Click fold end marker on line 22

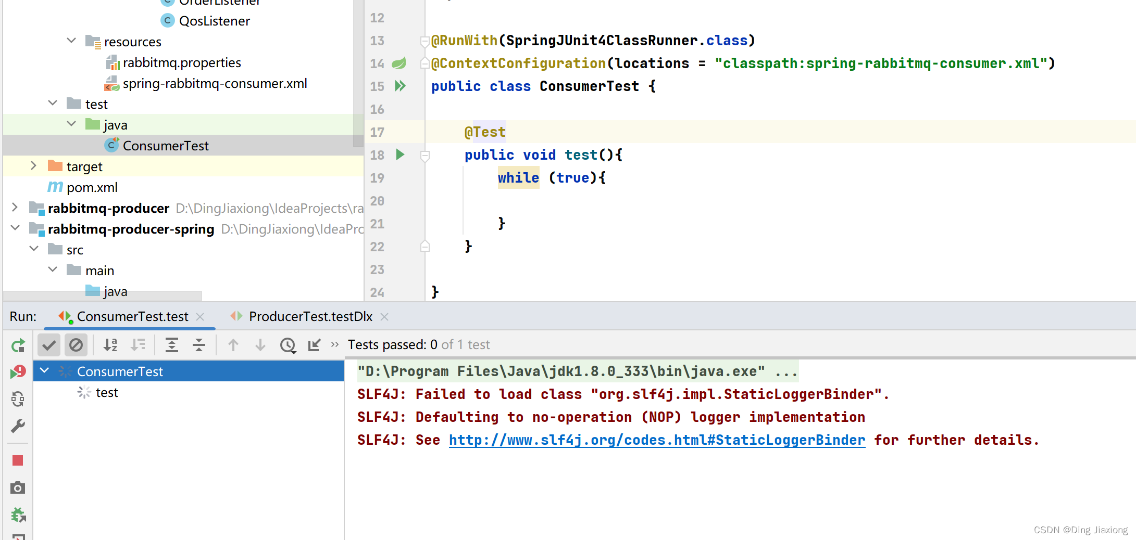pos(425,246)
